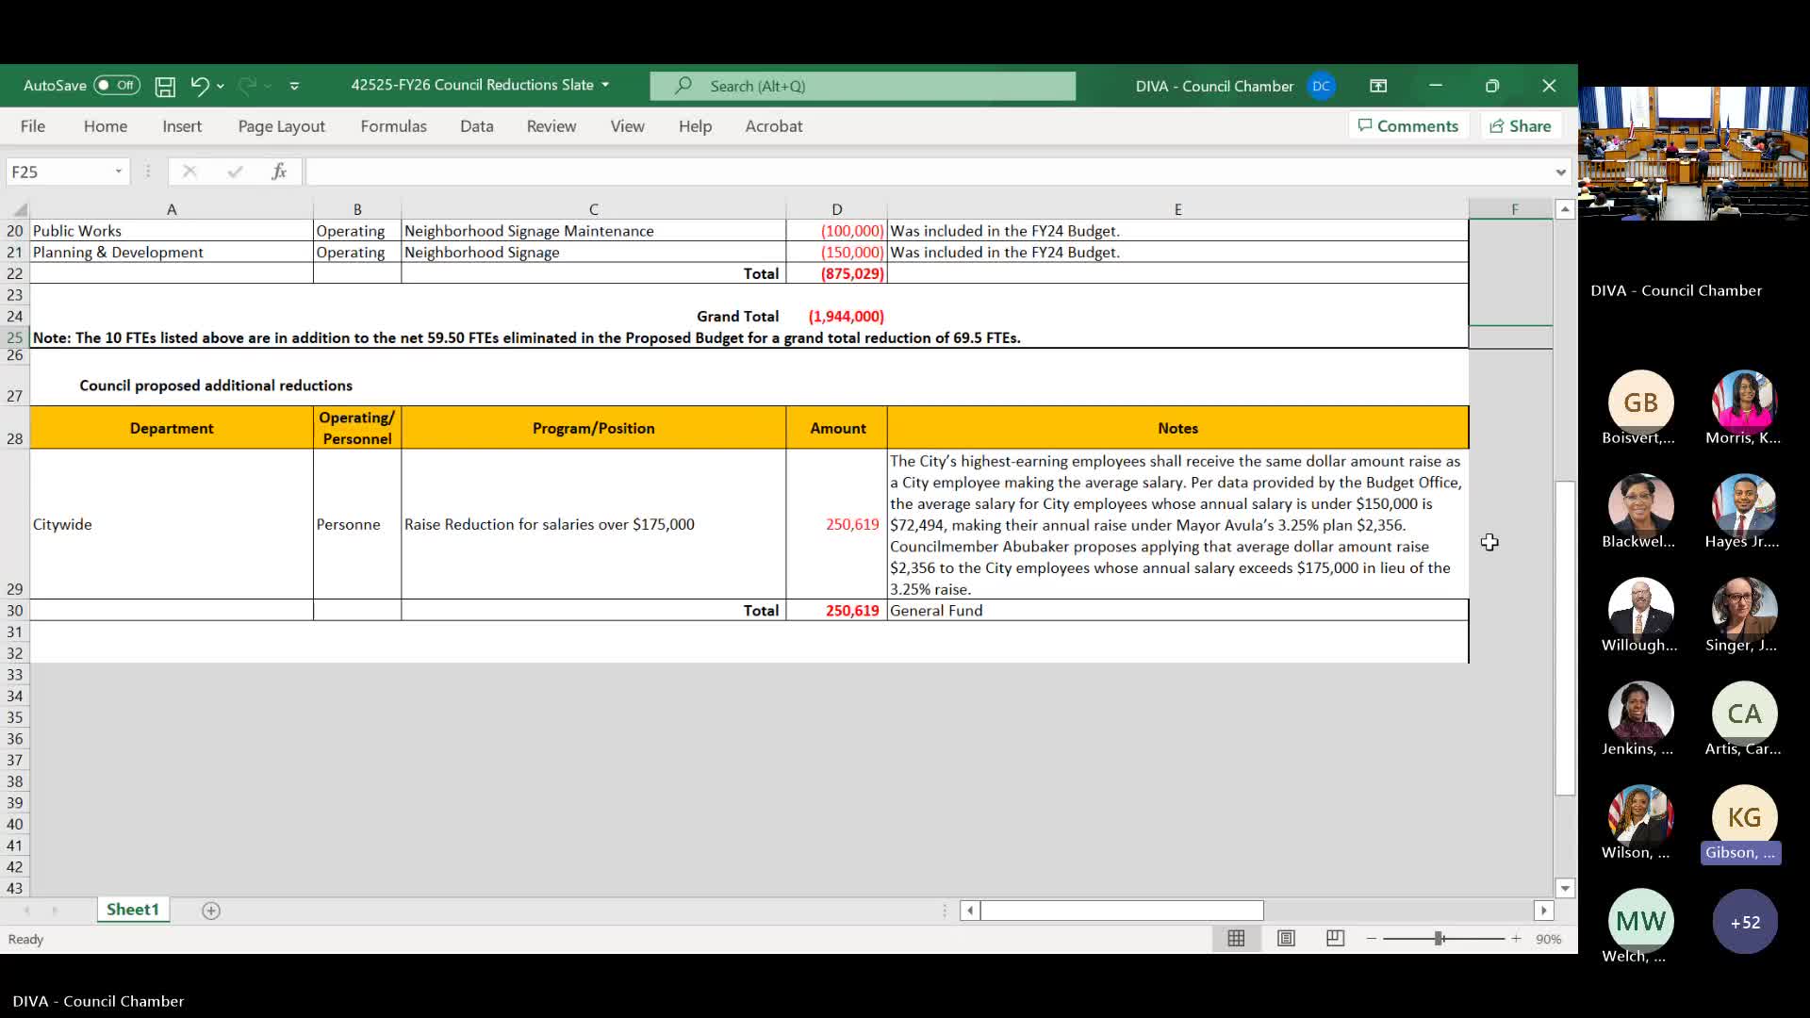
Task: Open Customize Quick Access Toolbar dropdown
Action: point(294,86)
